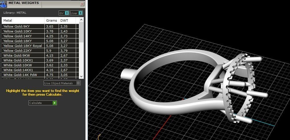Image resolution: width=290 pixels, height=140 pixels.
Task: Click the Grams column header
Action: pyautogui.click(x=52, y=20)
